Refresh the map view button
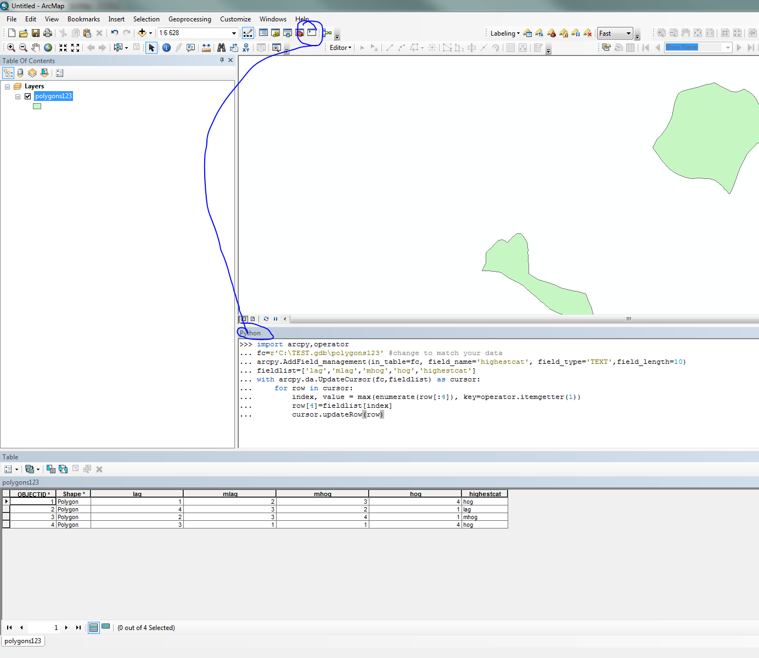 [x=266, y=319]
